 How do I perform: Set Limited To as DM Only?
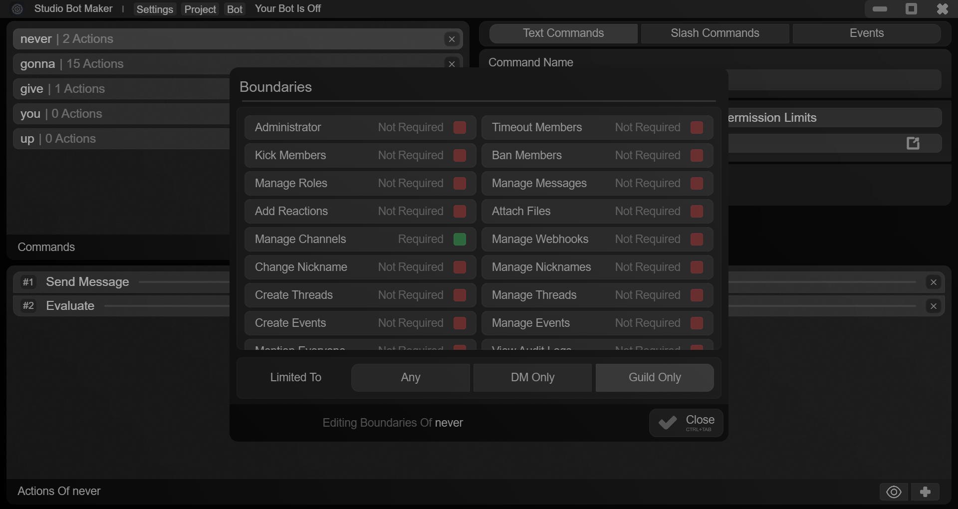click(x=532, y=377)
